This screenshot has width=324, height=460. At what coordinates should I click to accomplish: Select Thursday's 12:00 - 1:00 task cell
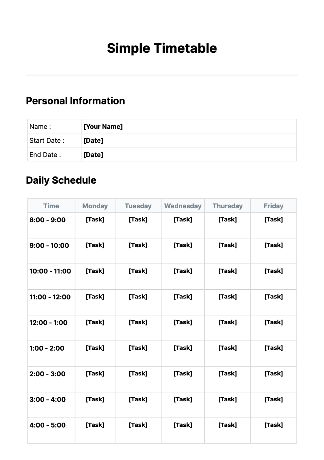(227, 322)
